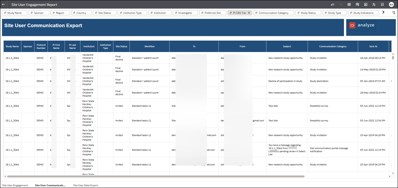Click the export icon in header
The width and height of the screenshot is (398, 188).
(x=366, y=5)
